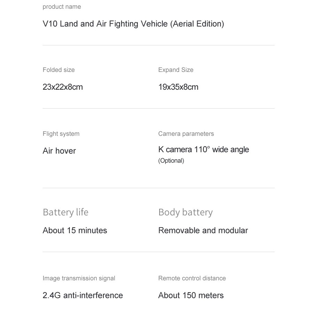Select 'About 150 meters' value
The height and width of the screenshot is (310, 310).
tap(191, 295)
